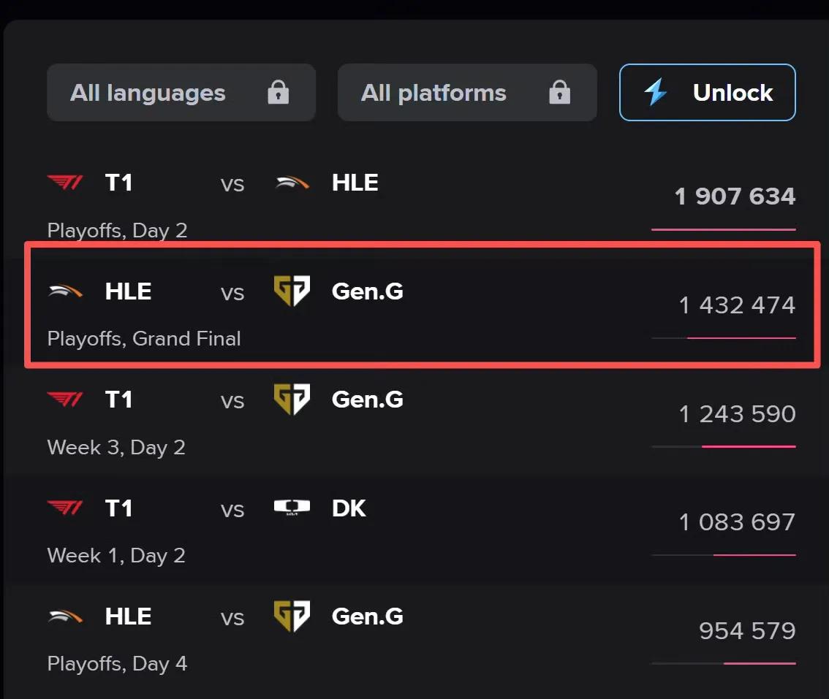
Task: Open the Week 3, Day 2 match subtitle
Action: (116, 448)
